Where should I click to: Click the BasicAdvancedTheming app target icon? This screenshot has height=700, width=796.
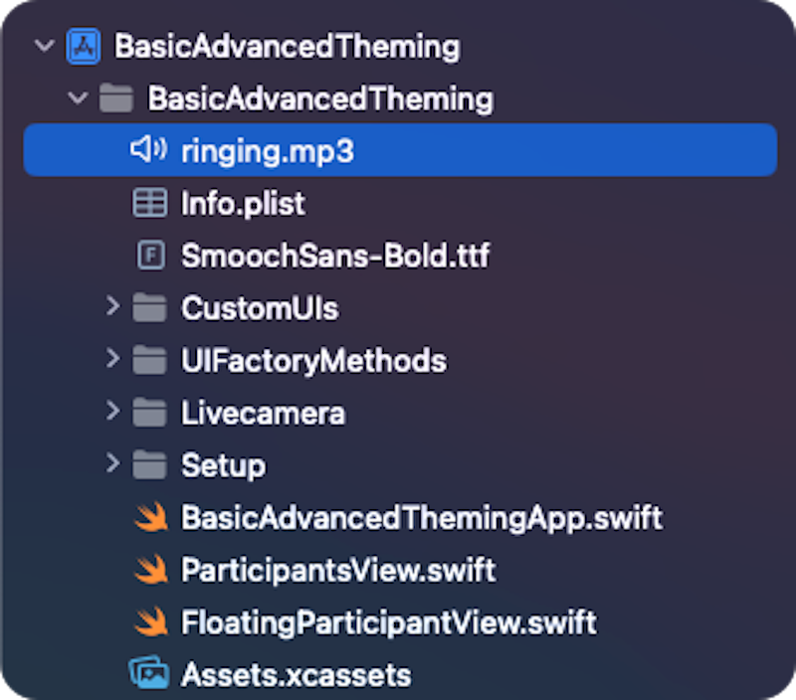pos(84,46)
